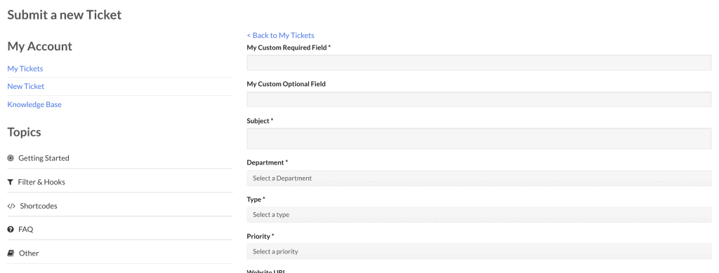Open the FAQ topic text
This screenshot has width=719, height=273.
pos(26,230)
